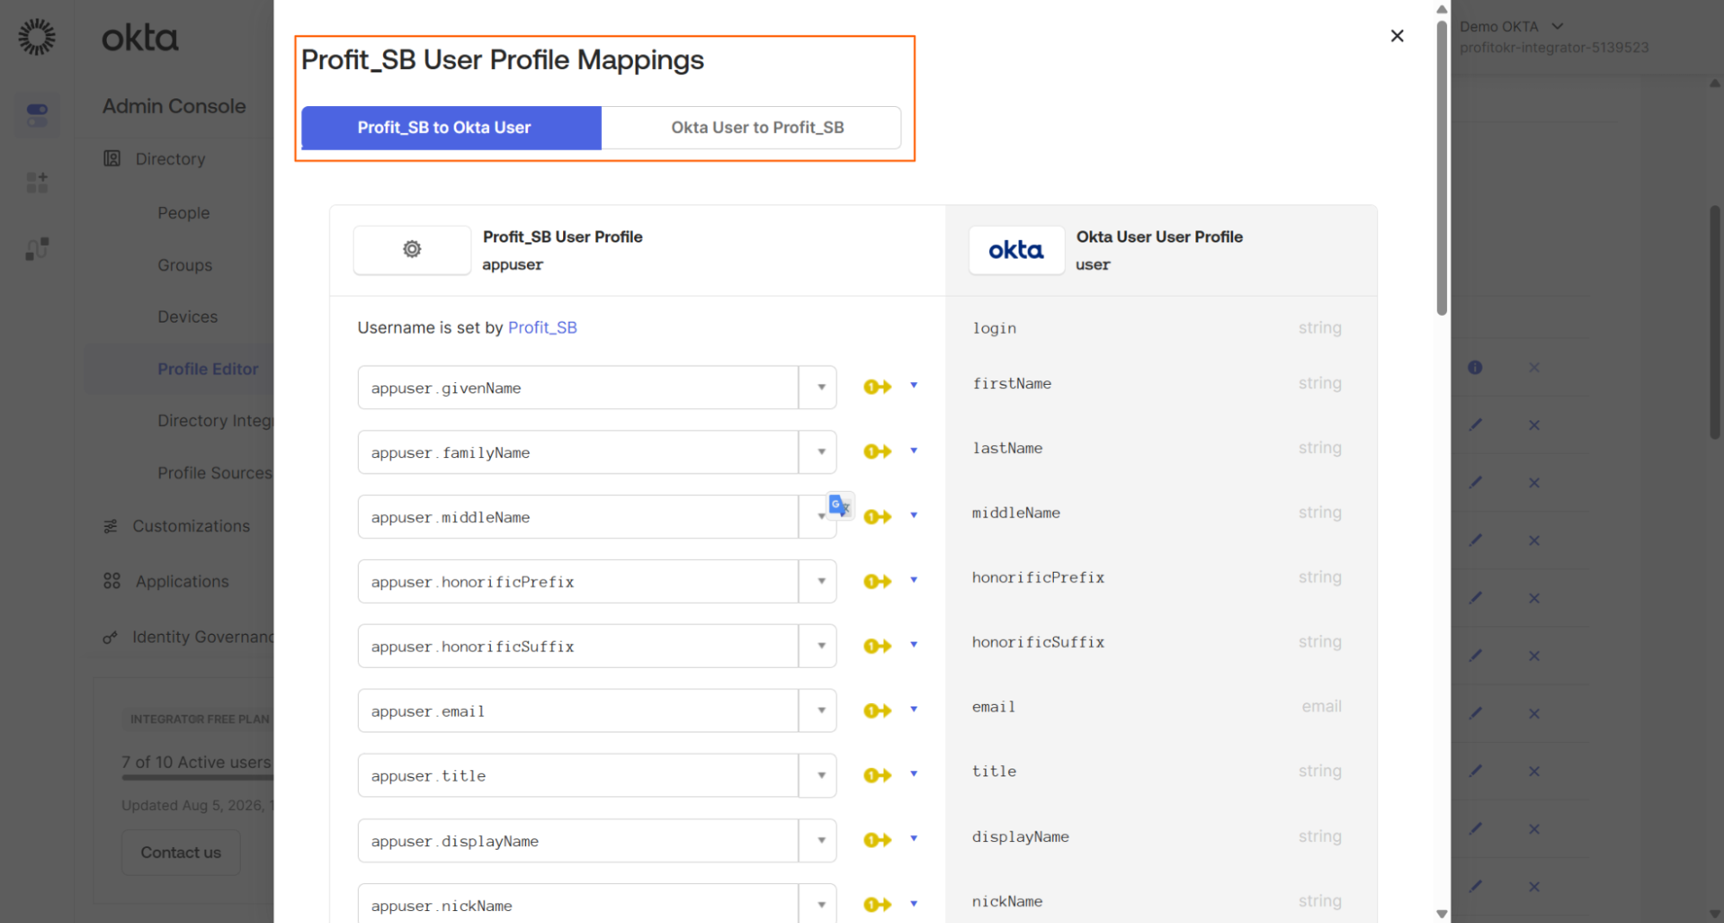Switch to Okta User to Profit_SB tab

[751, 128]
